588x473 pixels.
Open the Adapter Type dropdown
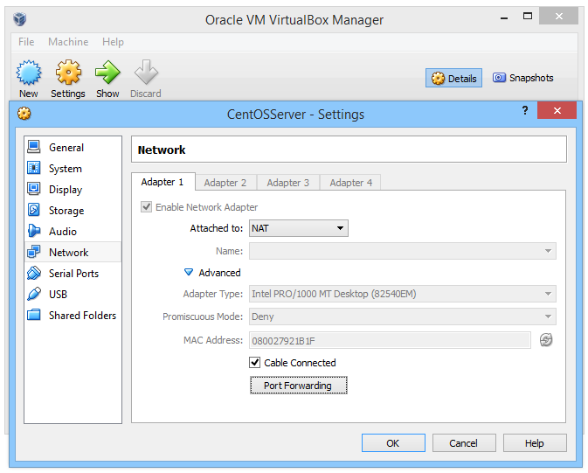(x=403, y=294)
